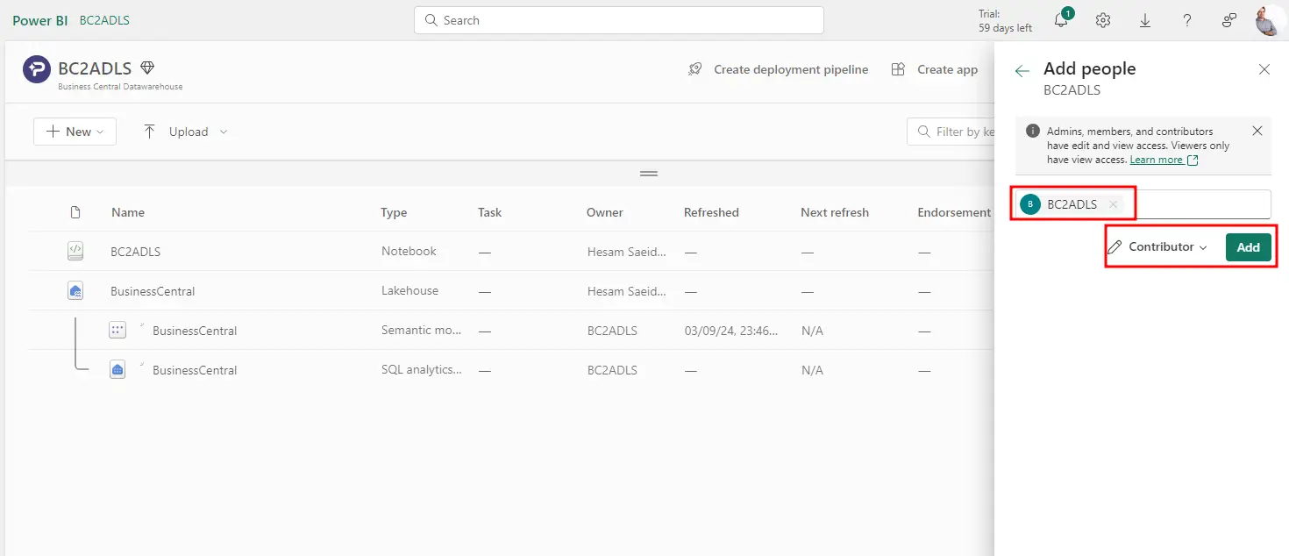
Task: Click the Business Central Datawarehouse subtitle
Action: 120,87
